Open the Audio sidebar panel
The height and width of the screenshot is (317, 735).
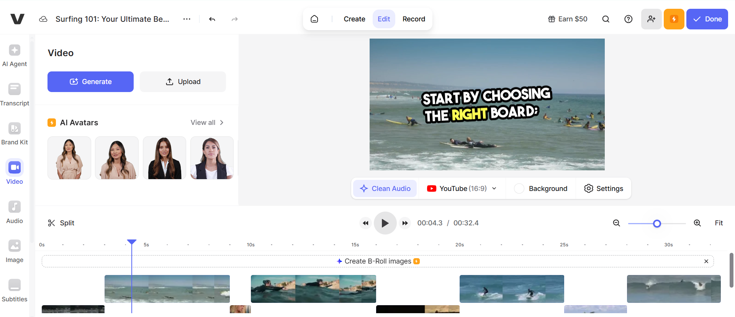tap(15, 212)
